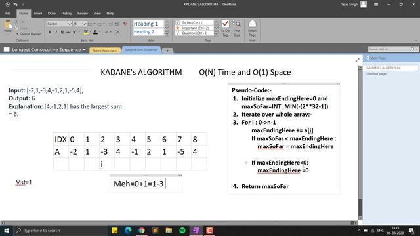Switch to the Draw tab

pyautogui.click(x=52, y=13)
